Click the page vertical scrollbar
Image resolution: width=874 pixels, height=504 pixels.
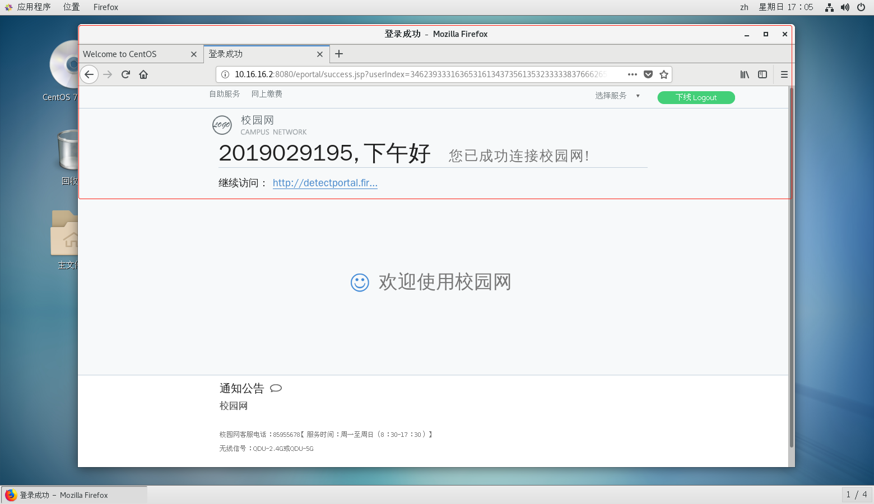click(x=792, y=267)
